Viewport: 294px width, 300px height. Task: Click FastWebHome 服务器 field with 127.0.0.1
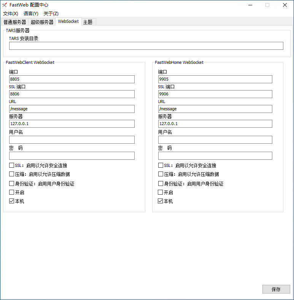tap(215, 124)
